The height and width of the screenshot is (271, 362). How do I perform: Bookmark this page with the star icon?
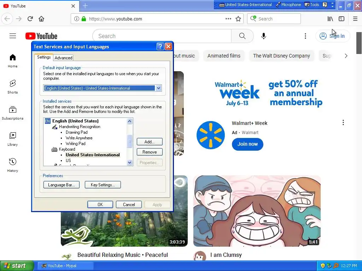pyautogui.click(x=238, y=19)
